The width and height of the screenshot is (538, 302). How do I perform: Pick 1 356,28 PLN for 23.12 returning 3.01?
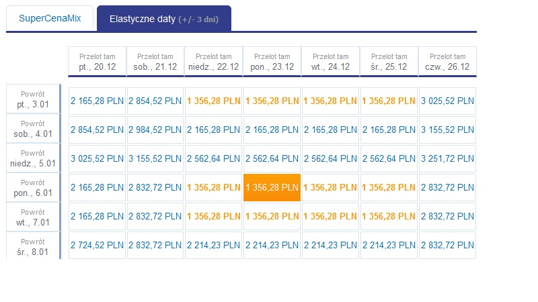pos(272,101)
